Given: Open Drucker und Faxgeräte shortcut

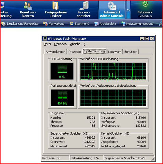Looking at the screenshot, I should [20, 24].
